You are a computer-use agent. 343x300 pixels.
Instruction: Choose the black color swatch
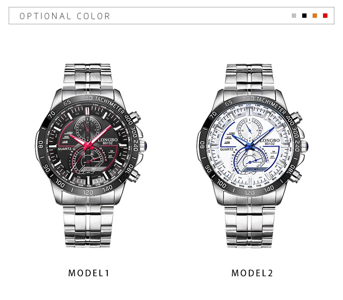click(304, 16)
